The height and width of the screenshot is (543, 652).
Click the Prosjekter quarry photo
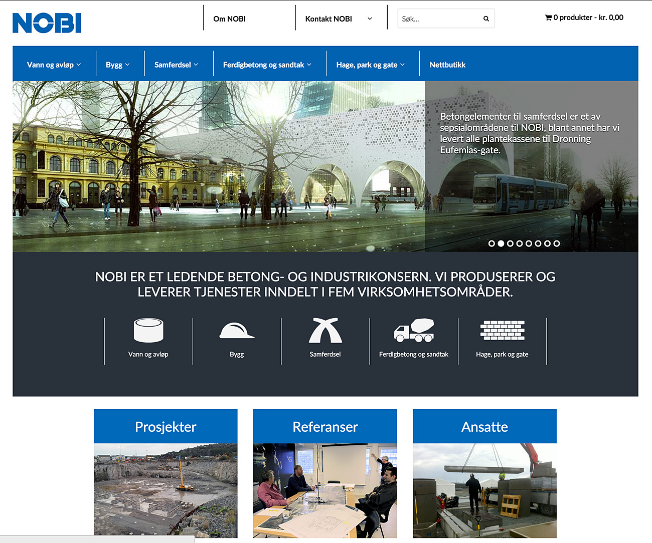pos(166,491)
